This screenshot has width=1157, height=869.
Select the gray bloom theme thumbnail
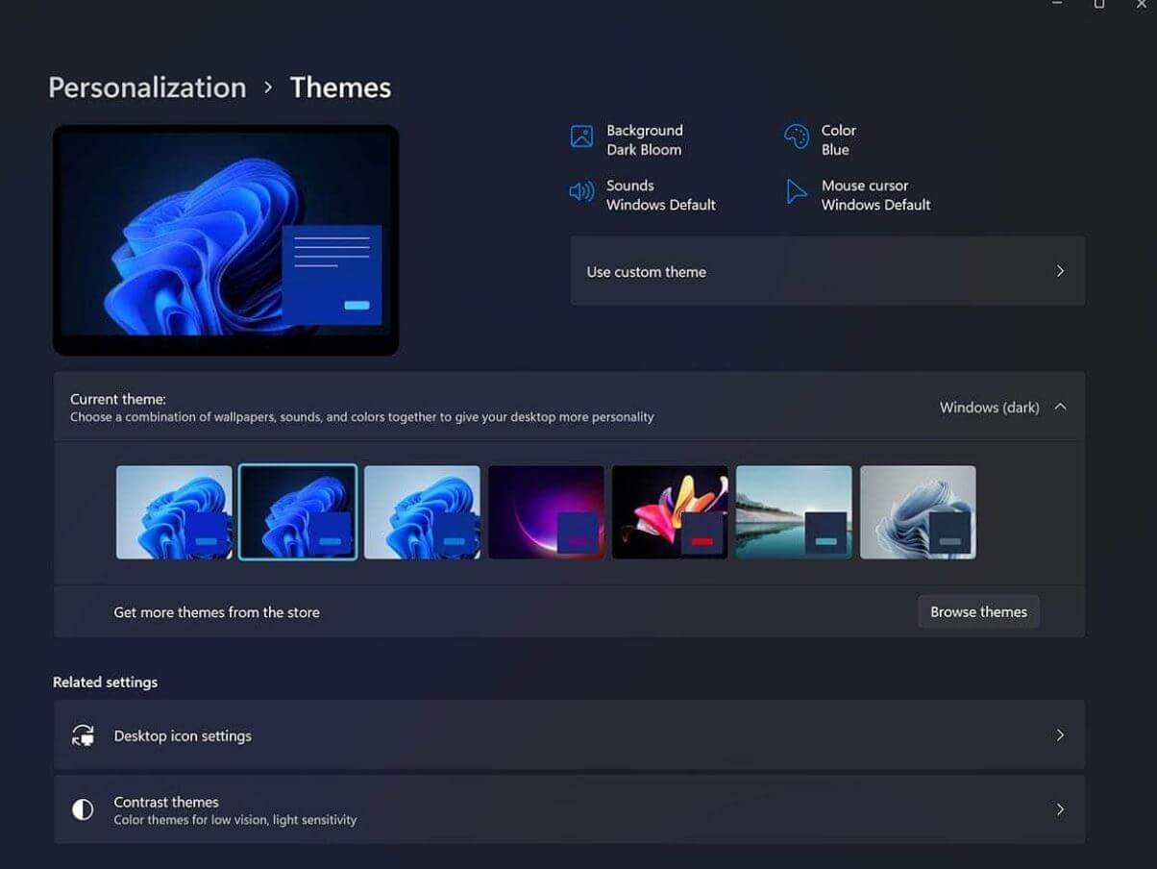coord(918,512)
